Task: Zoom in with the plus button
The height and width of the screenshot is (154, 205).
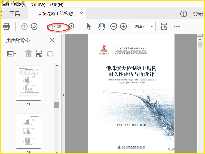Action: tap(124, 26)
